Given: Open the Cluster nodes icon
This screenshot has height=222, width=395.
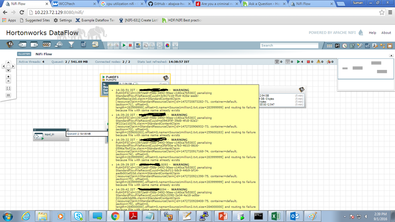Looking at the screenshot, I should (x=382, y=45).
